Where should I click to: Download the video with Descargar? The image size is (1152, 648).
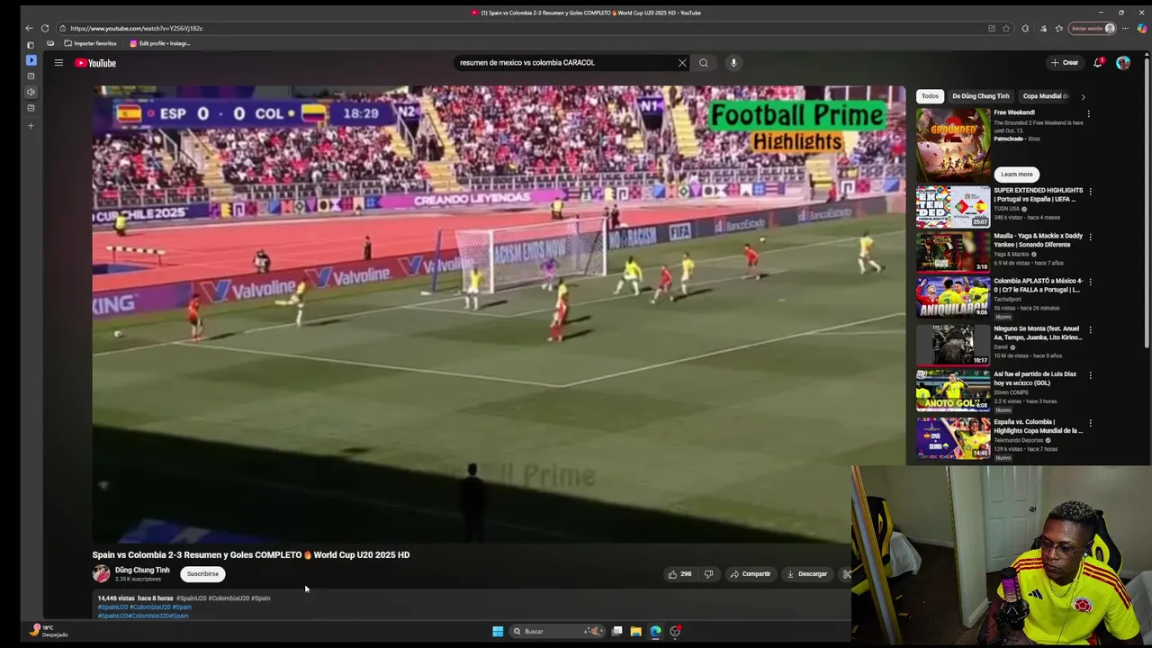coord(807,574)
